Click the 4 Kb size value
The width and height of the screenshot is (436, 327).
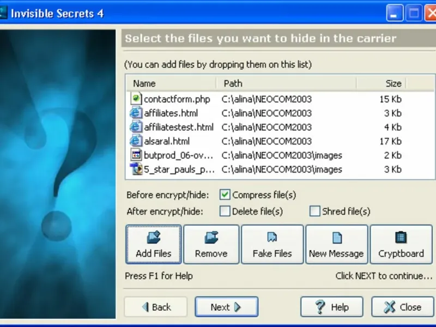click(393, 128)
